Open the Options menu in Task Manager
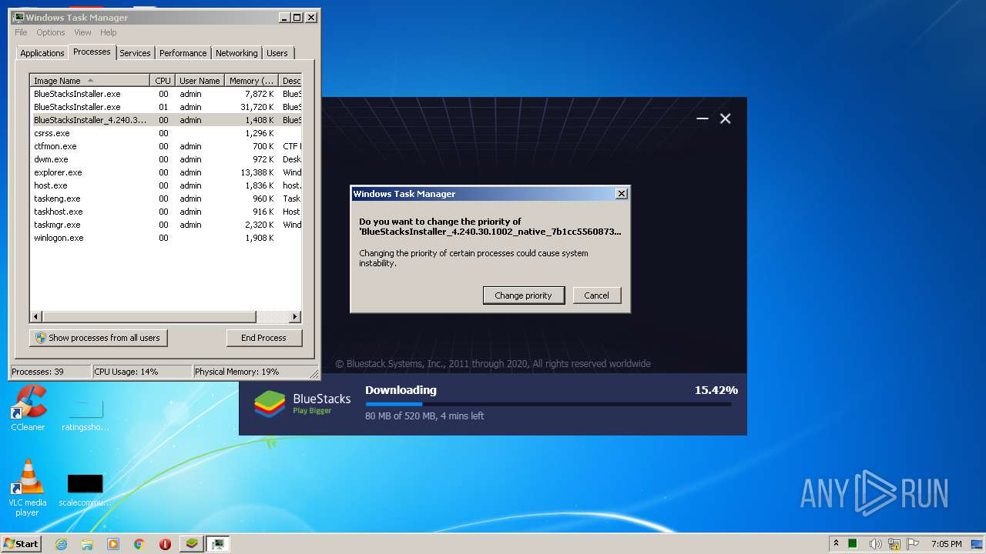 point(51,32)
